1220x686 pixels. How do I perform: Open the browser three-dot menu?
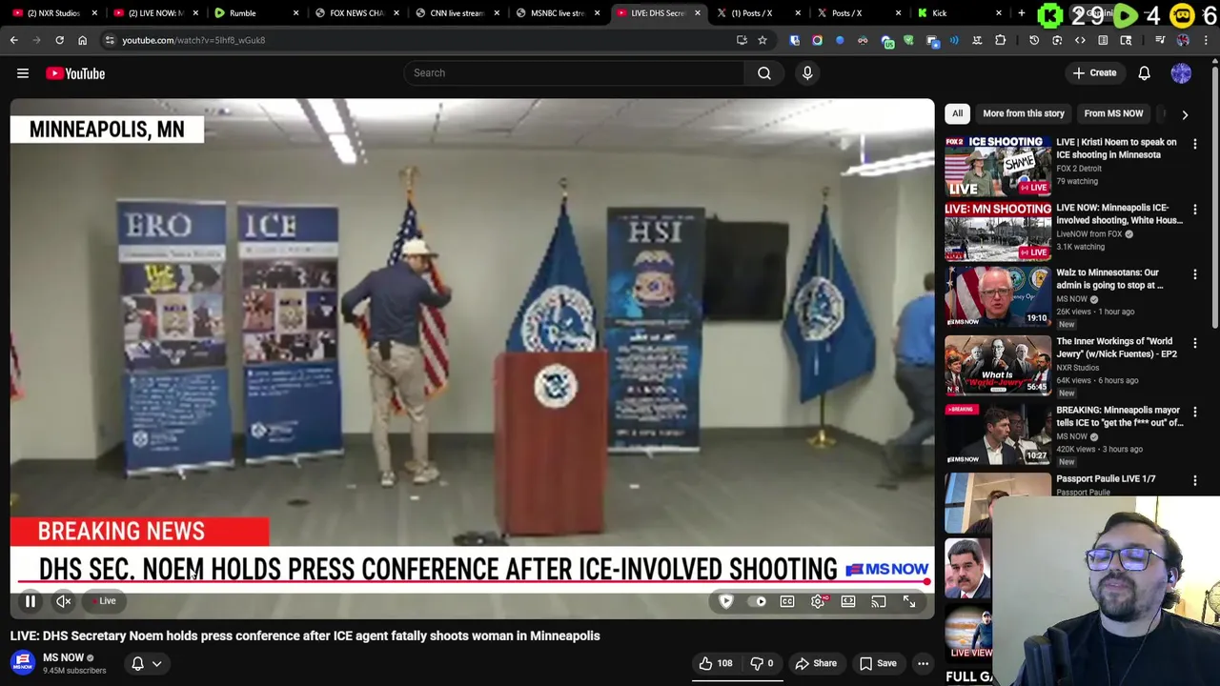pos(1206,40)
